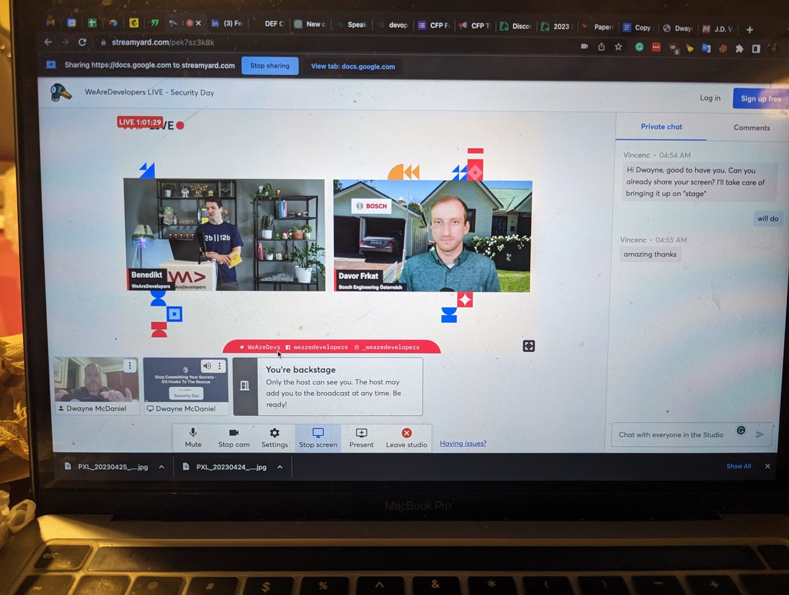789x595 pixels.
Task: Stop screen sharing via Stop screen
Action: coord(318,438)
